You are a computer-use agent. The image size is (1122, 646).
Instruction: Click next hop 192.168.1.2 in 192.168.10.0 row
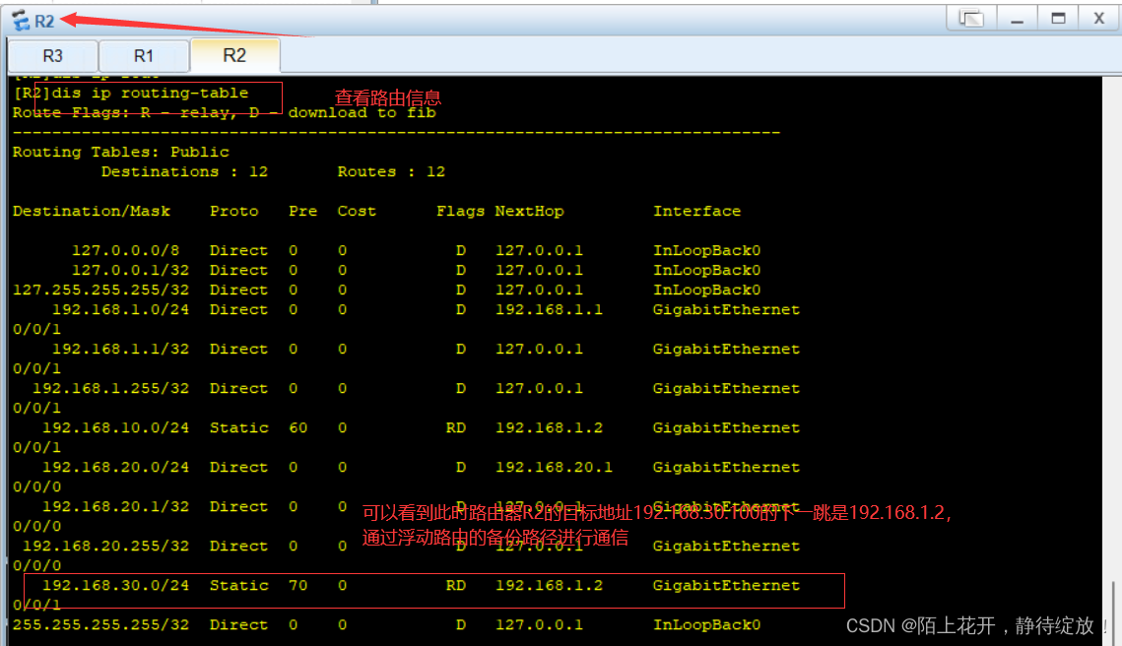coord(549,427)
